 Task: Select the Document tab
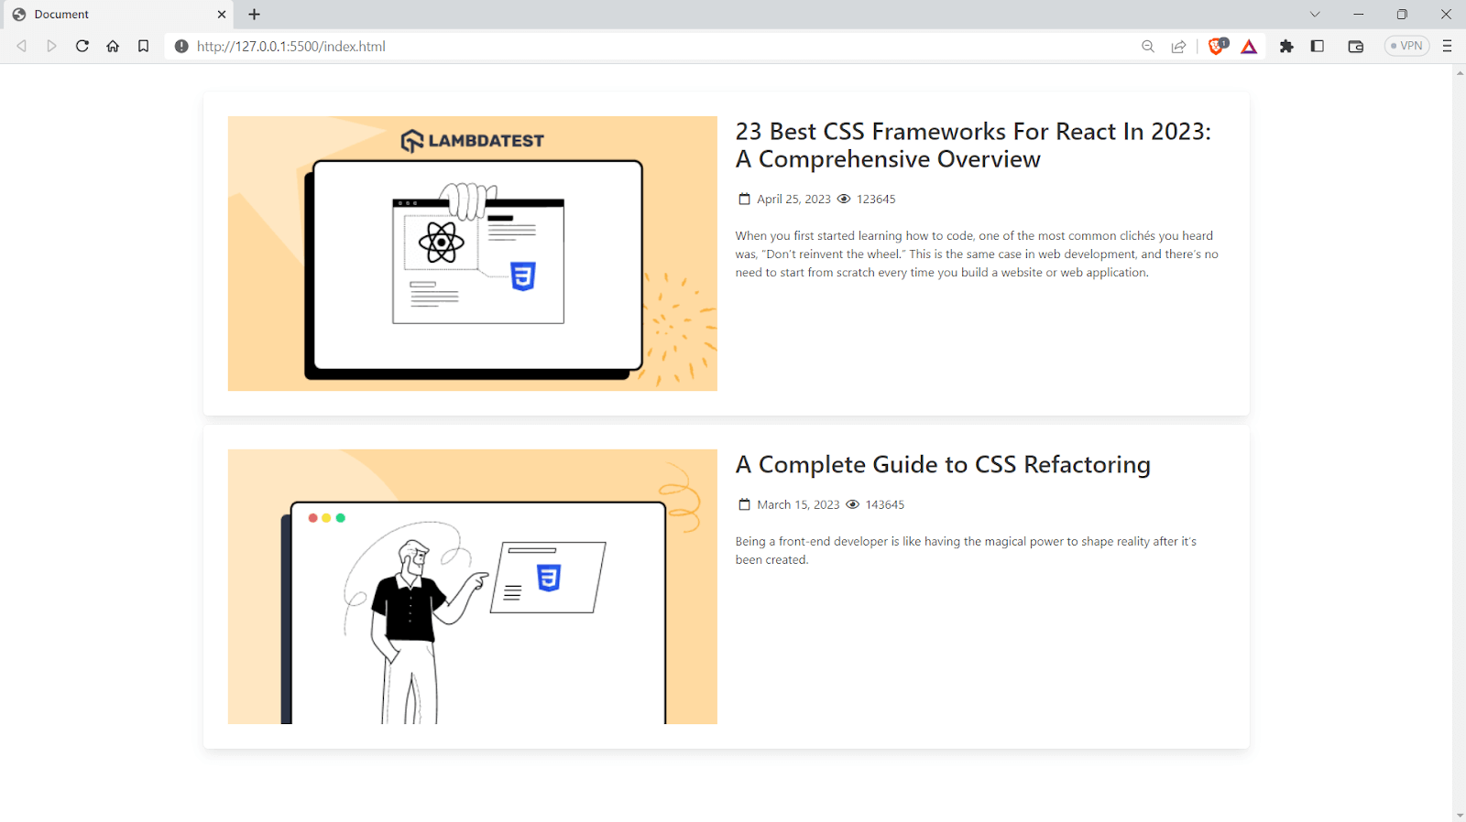tap(117, 15)
